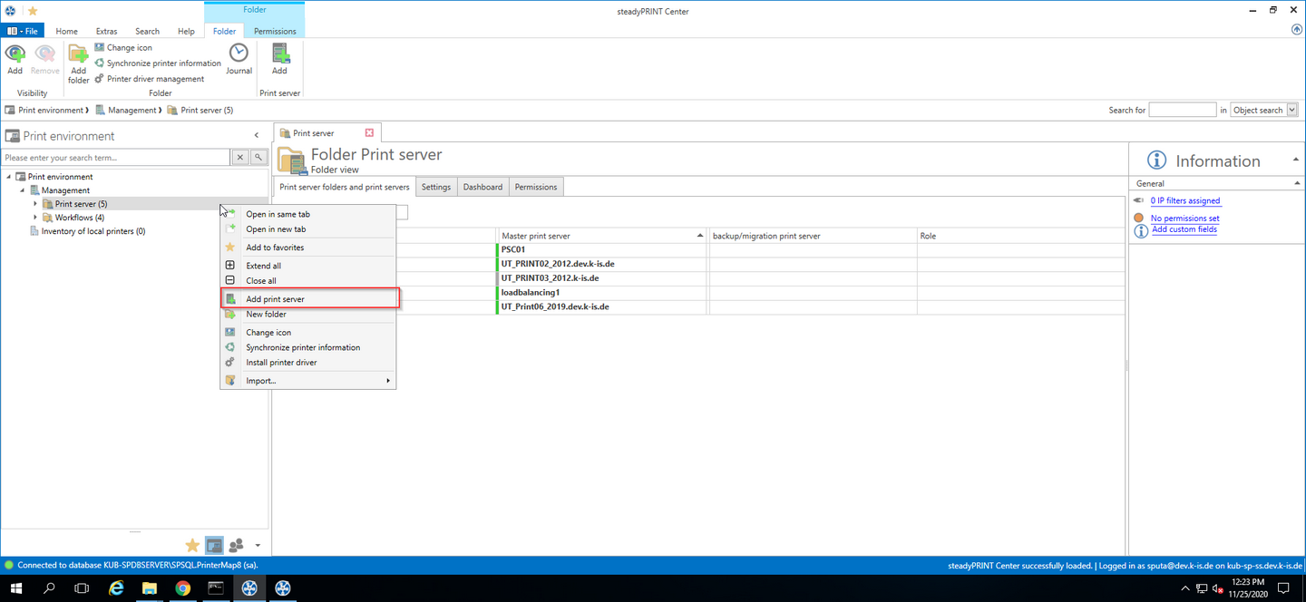Screen dimensions: 1306x602
Task: Click the 0 IP filters assigned link
Action: point(1185,201)
